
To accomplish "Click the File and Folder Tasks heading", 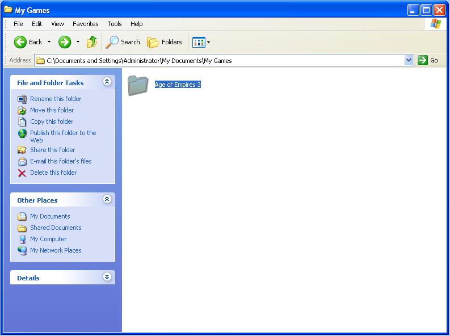I will [51, 83].
